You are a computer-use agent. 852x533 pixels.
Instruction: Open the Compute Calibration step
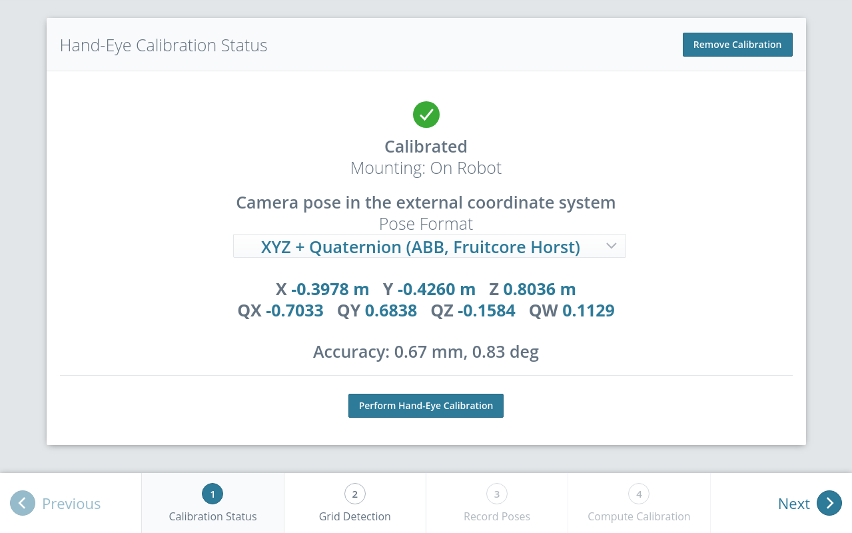point(638,503)
